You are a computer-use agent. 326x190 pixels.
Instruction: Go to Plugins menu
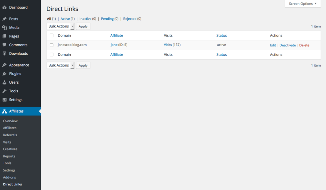click(15, 74)
